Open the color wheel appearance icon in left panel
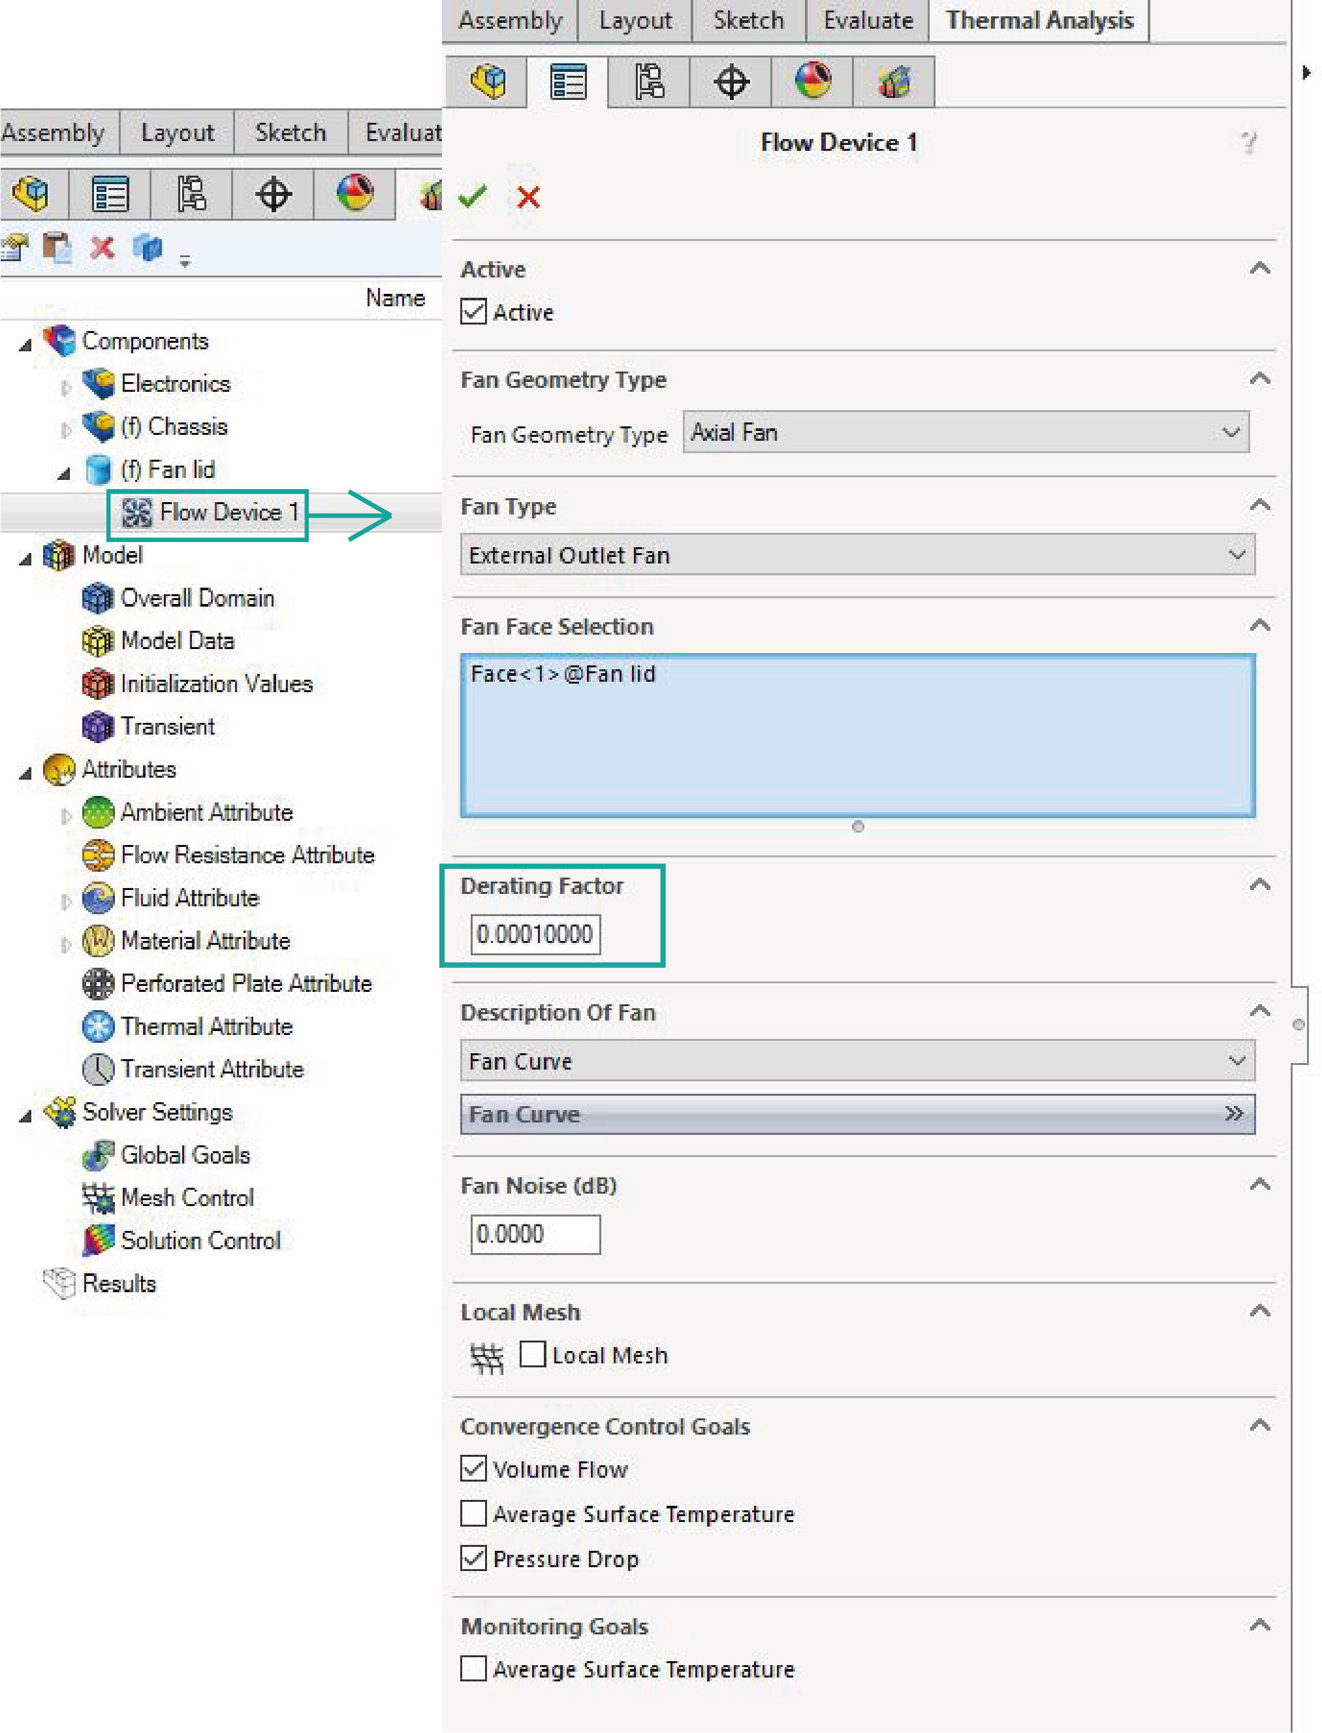This screenshot has width=1322, height=1733. pyautogui.click(x=355, y=193)
